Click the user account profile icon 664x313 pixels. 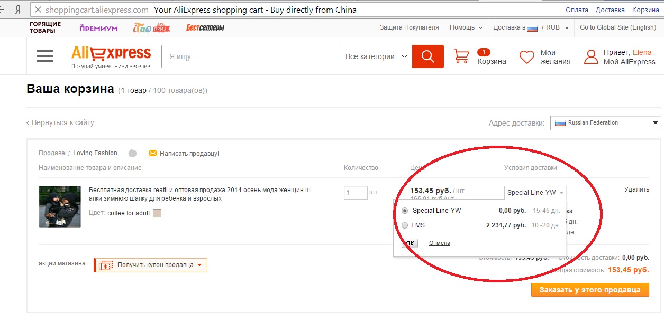[591, 57]
